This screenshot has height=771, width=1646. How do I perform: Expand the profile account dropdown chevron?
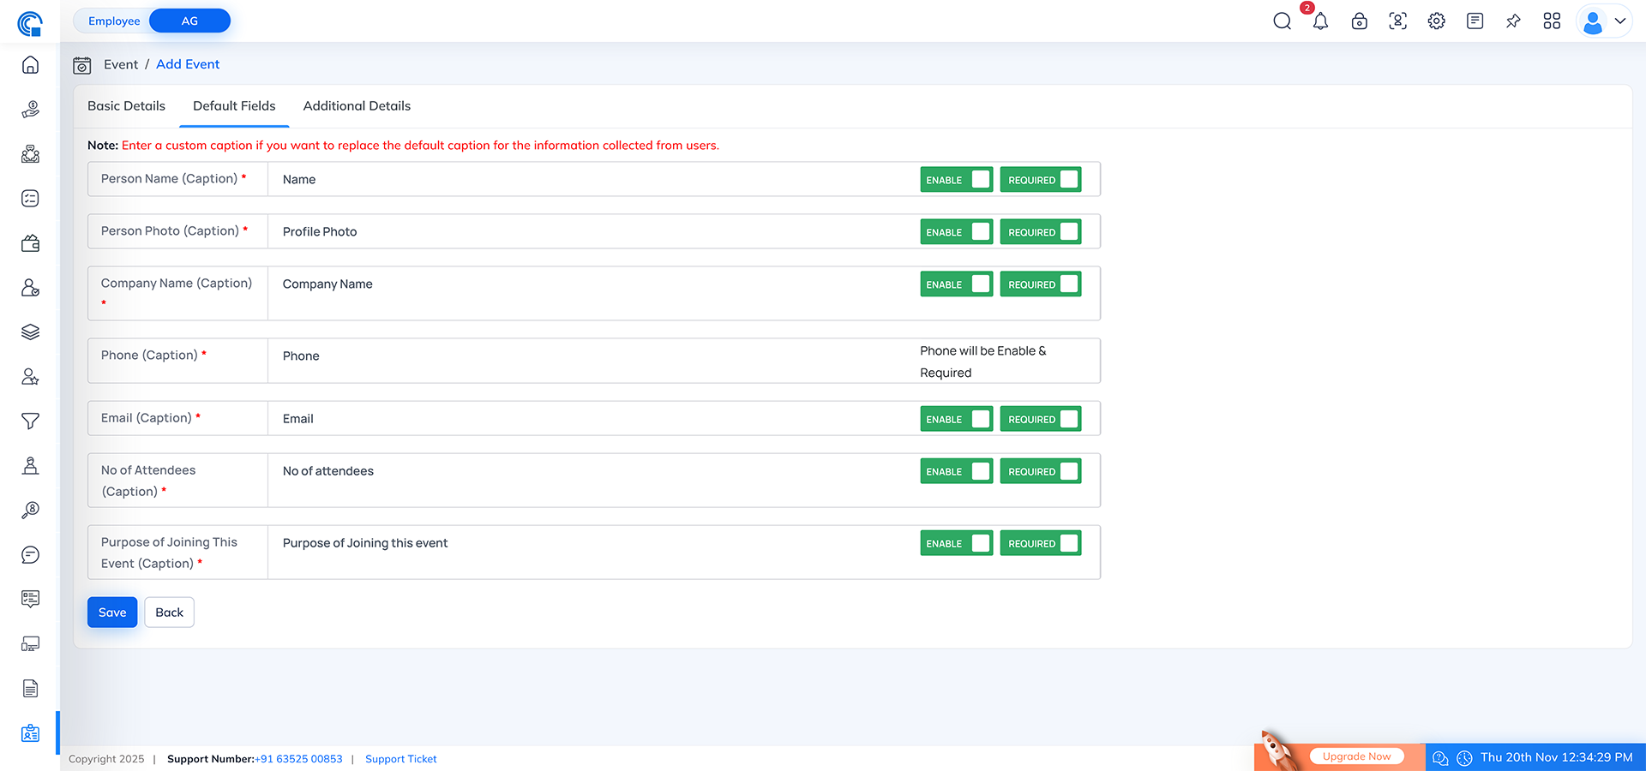[x=1620, y=21]
